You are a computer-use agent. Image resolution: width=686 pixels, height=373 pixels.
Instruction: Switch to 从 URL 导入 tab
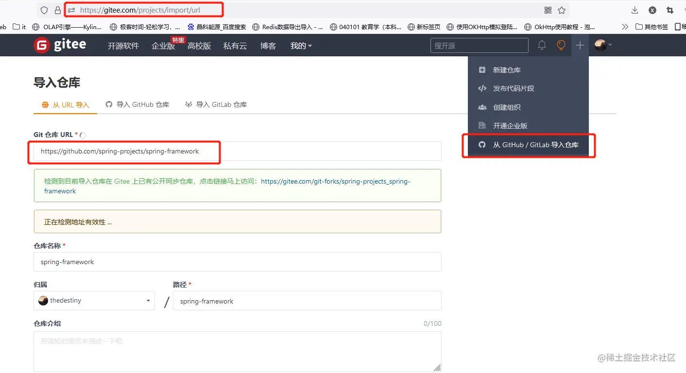click(x=66, y=104)
